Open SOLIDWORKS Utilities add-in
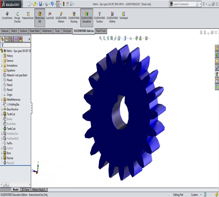 [112, 17]
